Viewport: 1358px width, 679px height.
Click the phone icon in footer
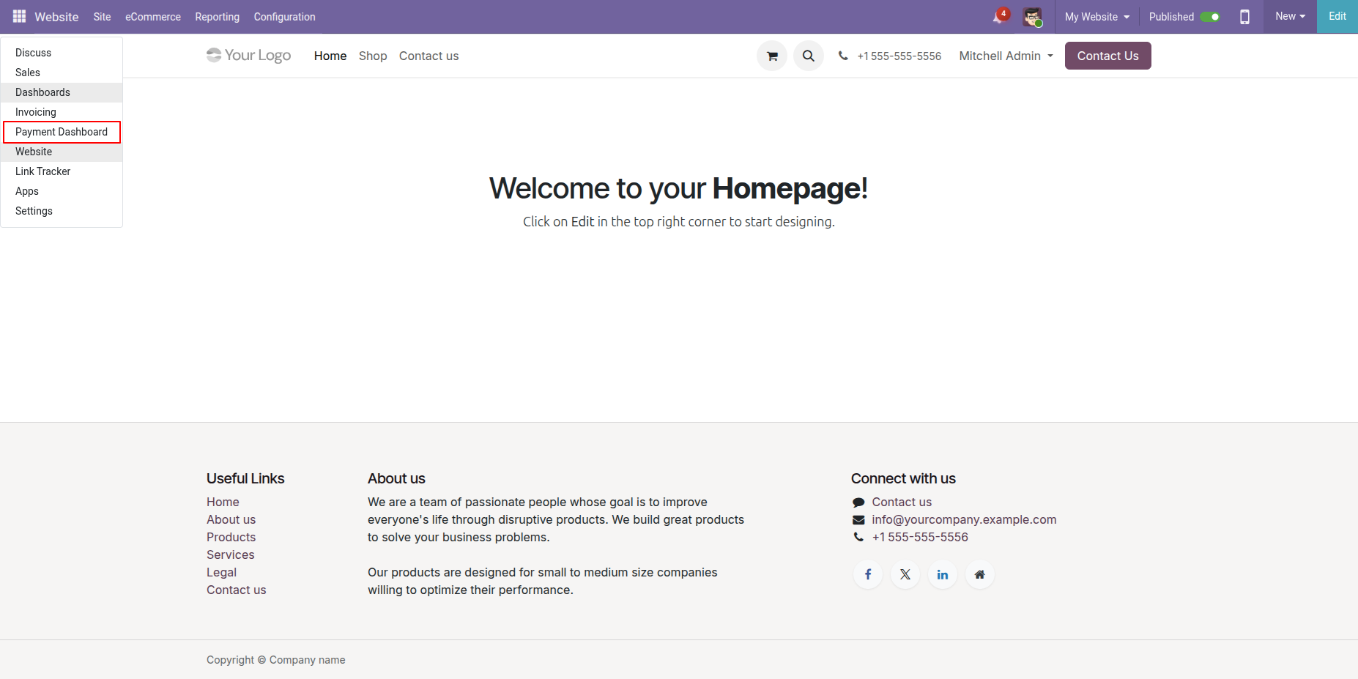tap(858, 537)
